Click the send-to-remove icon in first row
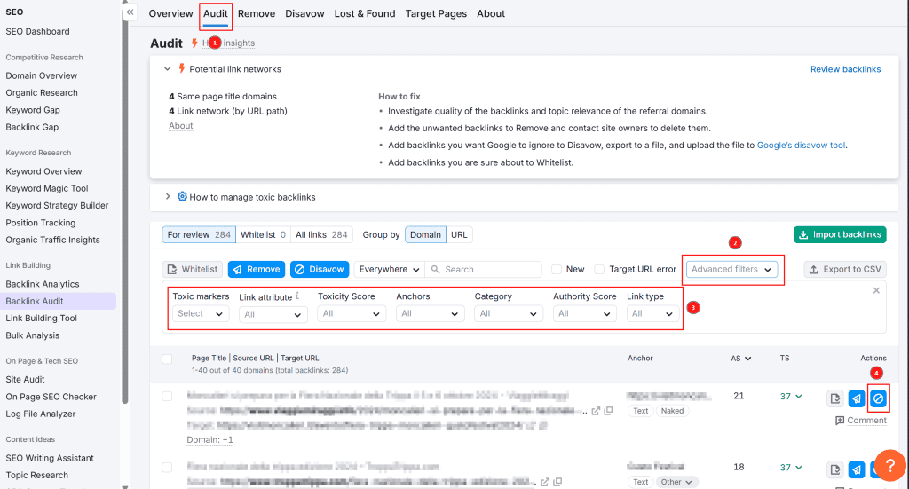The height and width of the screenshot is (489, 909). [857, 398]
